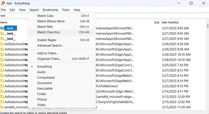Click the maximize window icon

pyautogui.click(x=191, y=3)
